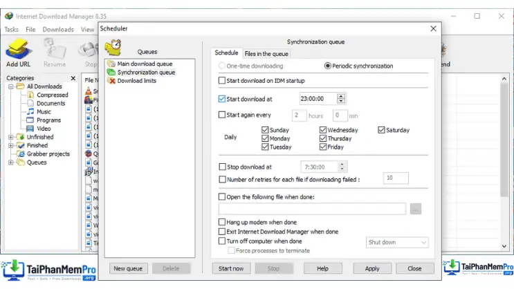Expand the Unfinished tree node

(x=11, y=137)
